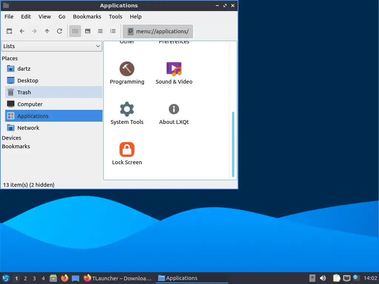The height and width of the screenshot is (284, 379).
Task: Go back with the left arrow
Action: 22,31
